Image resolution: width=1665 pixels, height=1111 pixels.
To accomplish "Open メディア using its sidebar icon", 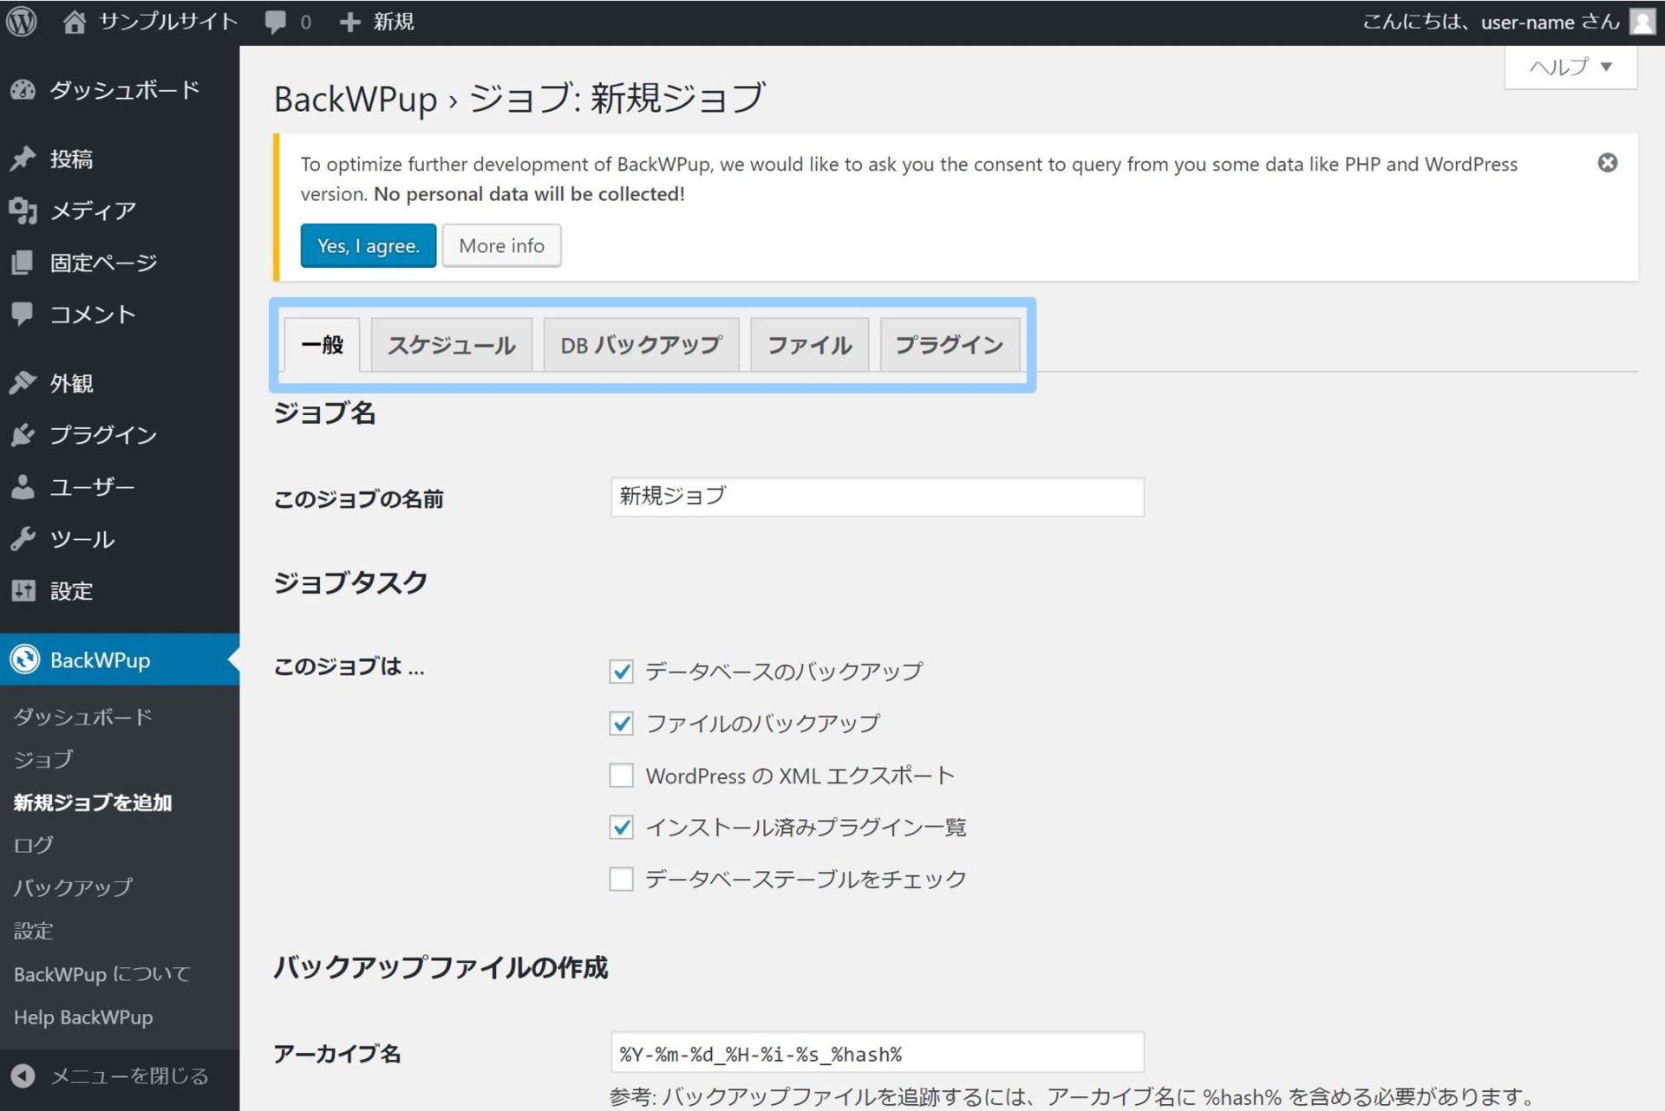I will 23,210.
